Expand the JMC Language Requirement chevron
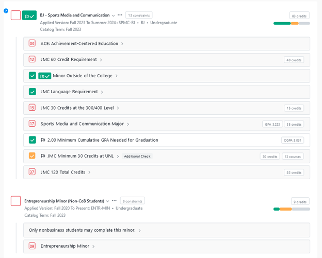 [102, 92]
